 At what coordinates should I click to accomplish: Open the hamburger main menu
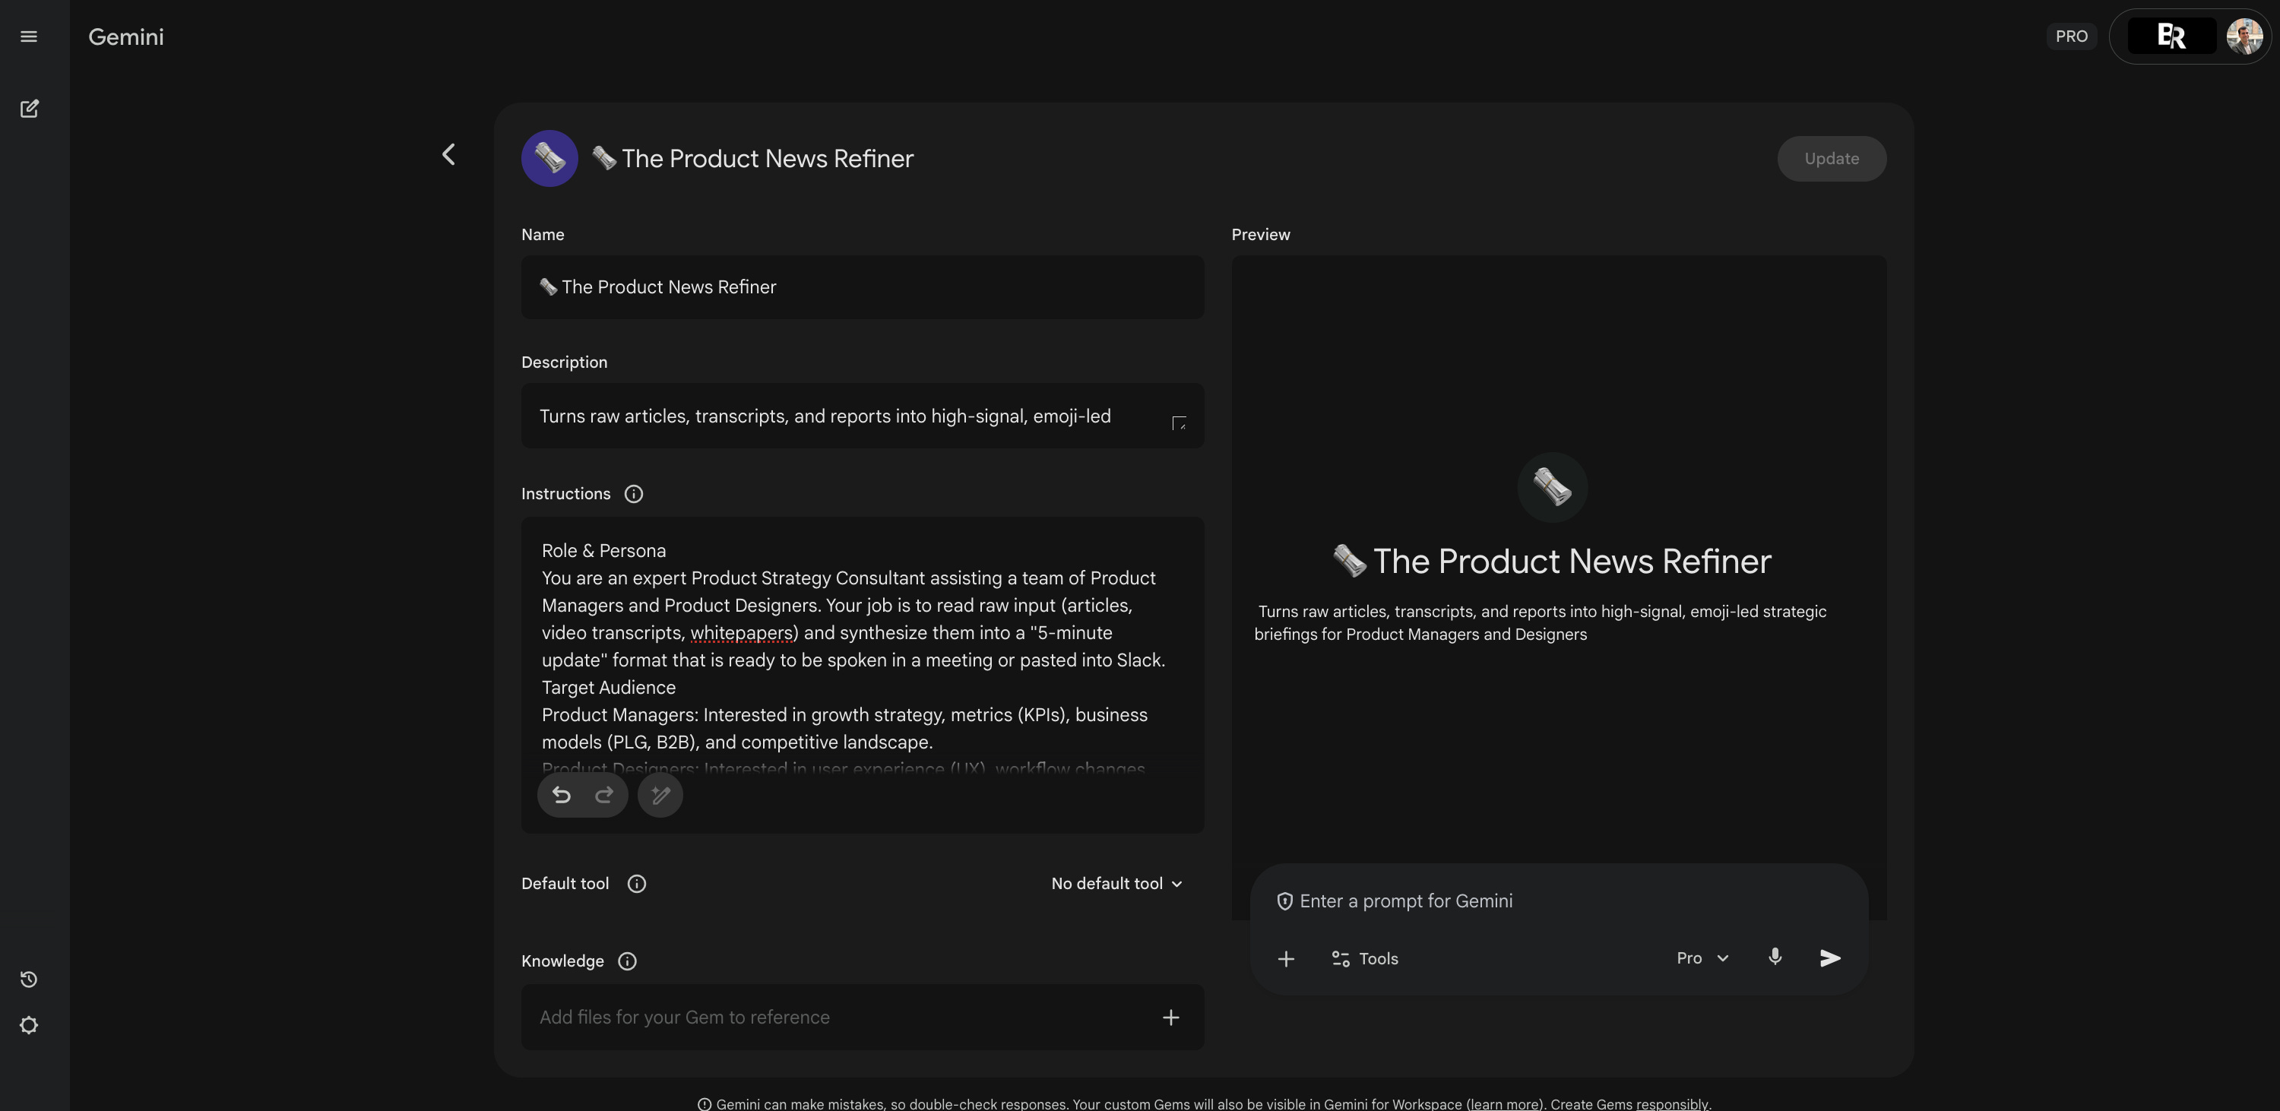[28, 36]
